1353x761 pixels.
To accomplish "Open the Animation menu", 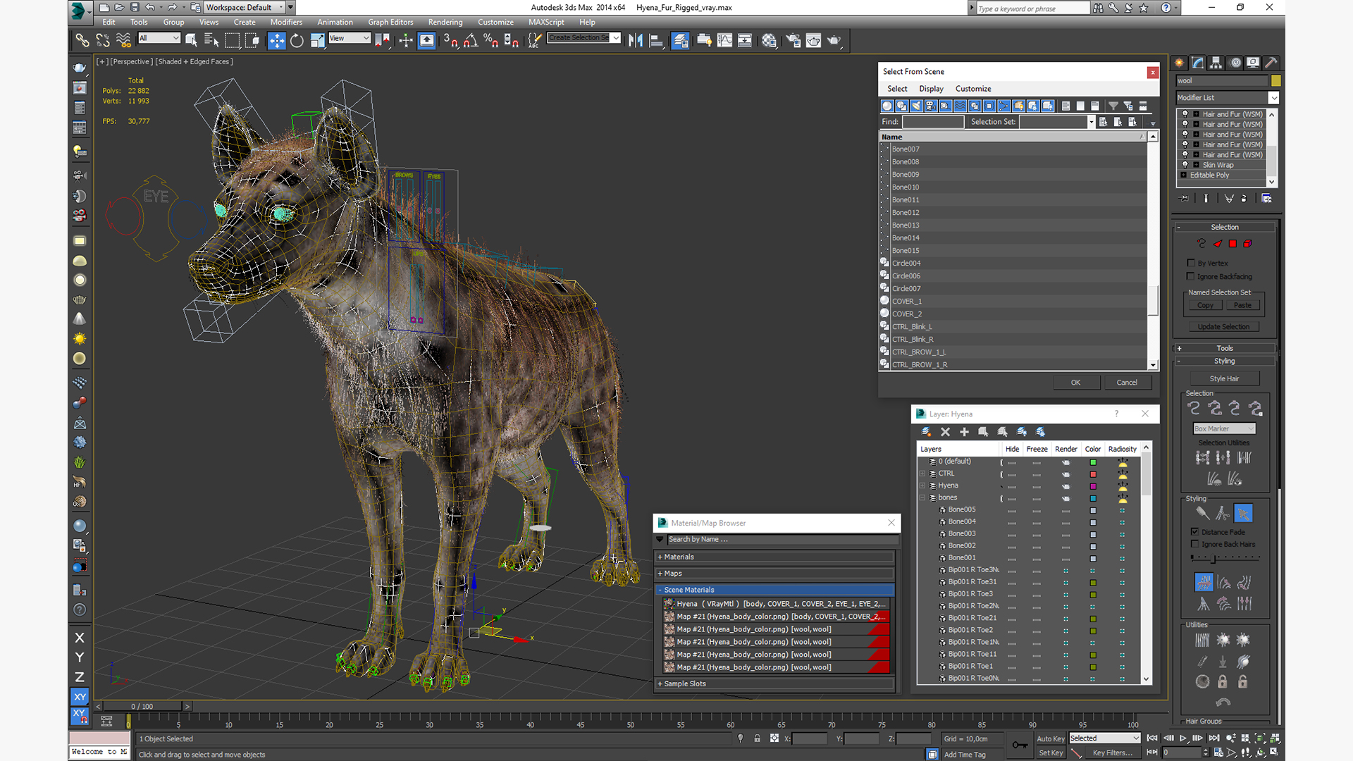I will 335,22.
